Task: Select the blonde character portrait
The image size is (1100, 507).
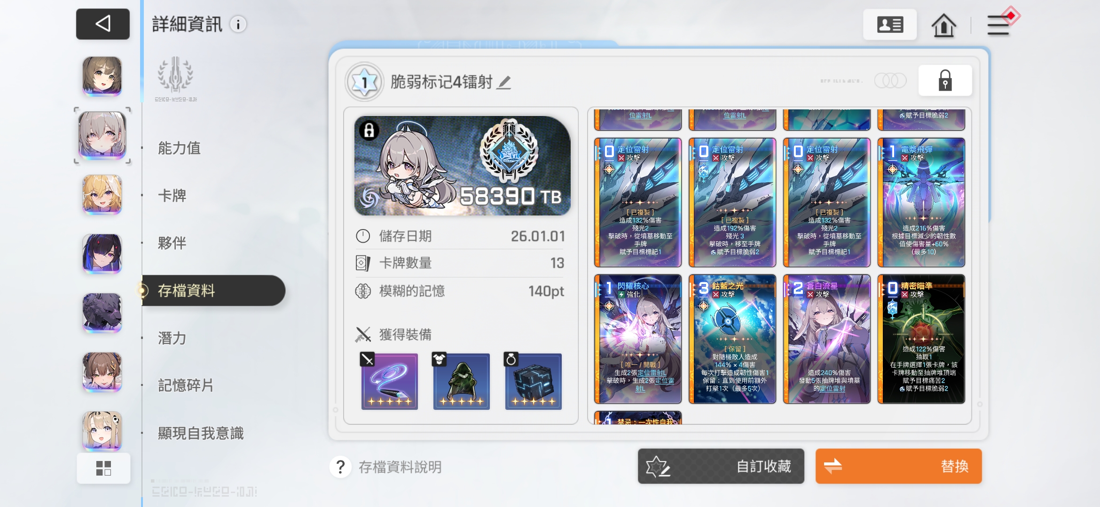Action: click(x=102, y=195)
